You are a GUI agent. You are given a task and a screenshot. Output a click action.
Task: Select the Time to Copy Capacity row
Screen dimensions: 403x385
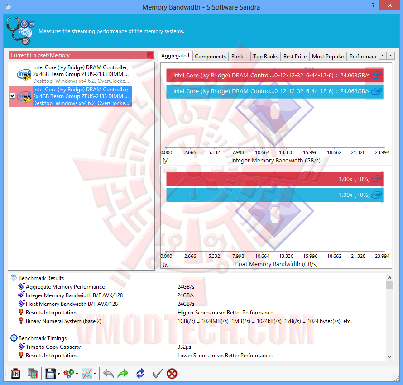coord(53,347)
